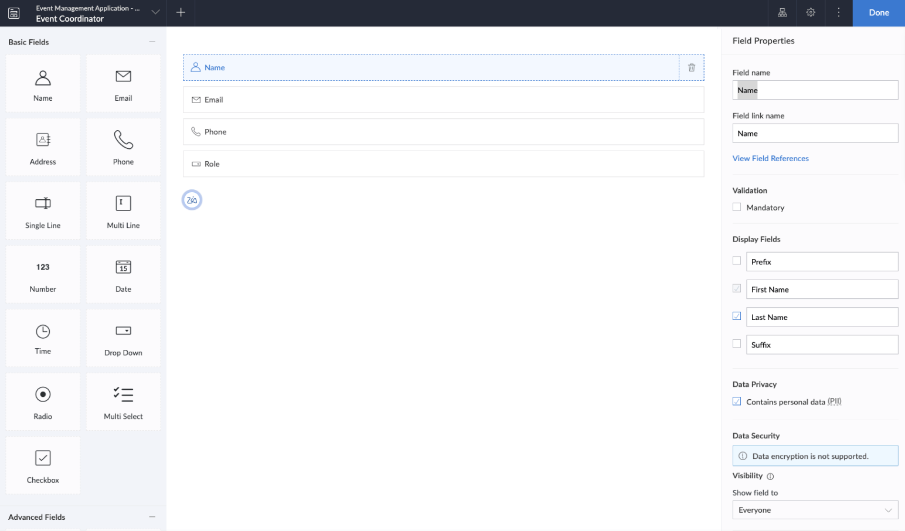Edit the Field name input box
This screenshot has height=531, width=905.
click(x=815, y=90)
